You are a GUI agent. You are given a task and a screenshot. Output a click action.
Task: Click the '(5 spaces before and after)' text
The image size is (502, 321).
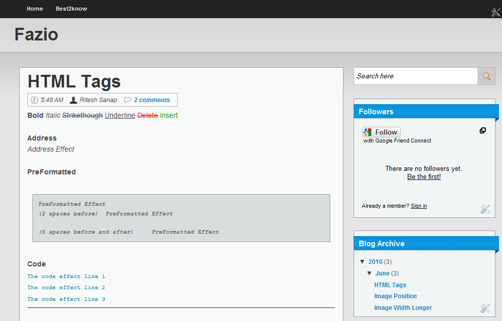tap(86, 232)
